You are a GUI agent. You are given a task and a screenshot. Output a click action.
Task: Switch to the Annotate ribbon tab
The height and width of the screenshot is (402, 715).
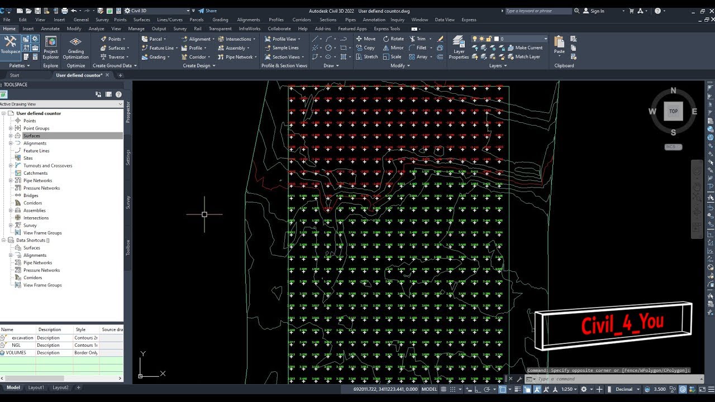click(x=50, y=28)
